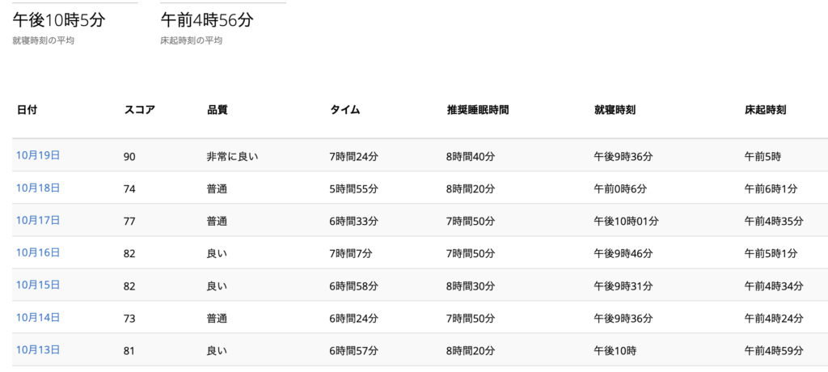The height and width of the screenshot is (372, 828).
Task: Select the score 90 cell
Action: point(129,156)
